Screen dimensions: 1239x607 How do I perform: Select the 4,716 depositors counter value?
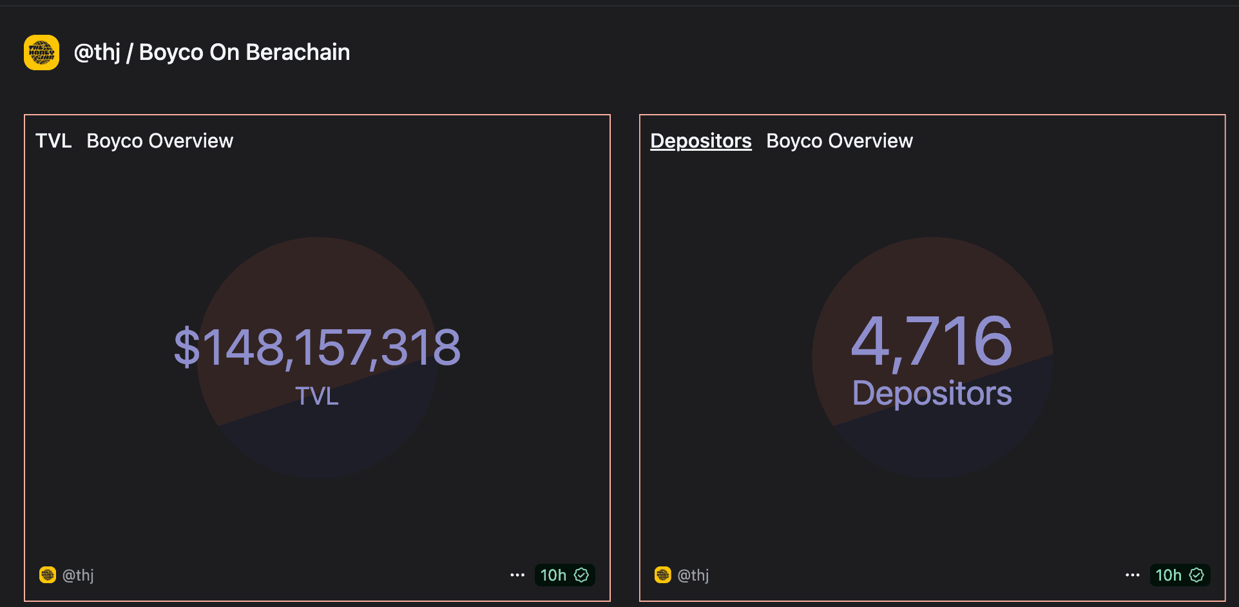pos(932,342)
